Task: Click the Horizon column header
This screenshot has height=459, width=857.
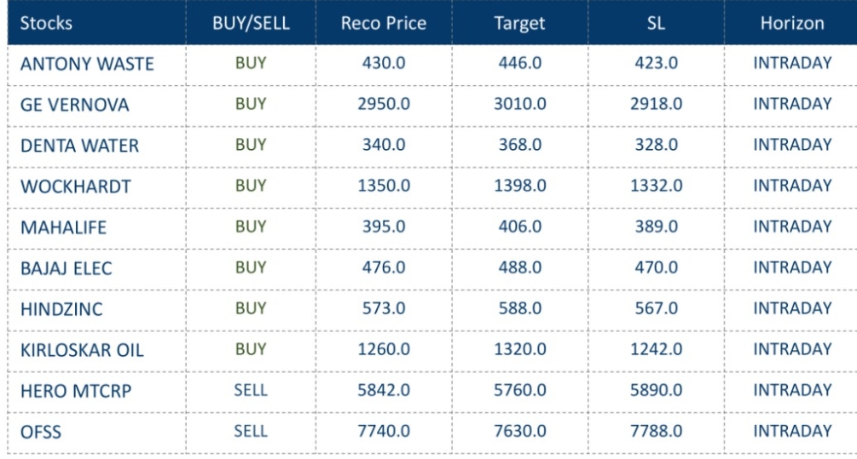Action: coord(792,23)
